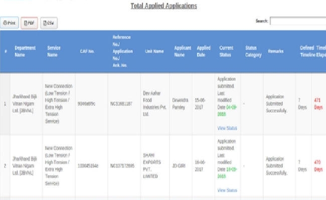Image resolution: width=326 pixels, height=200 pixels.
Task: Export table using the PDF button
Action: 29,23
